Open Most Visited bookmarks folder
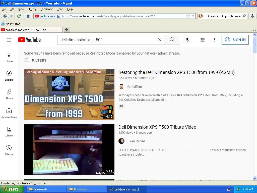 point(11,24)
